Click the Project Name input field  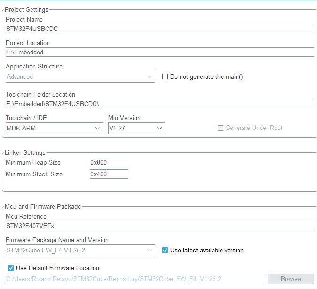pos(160,29)
